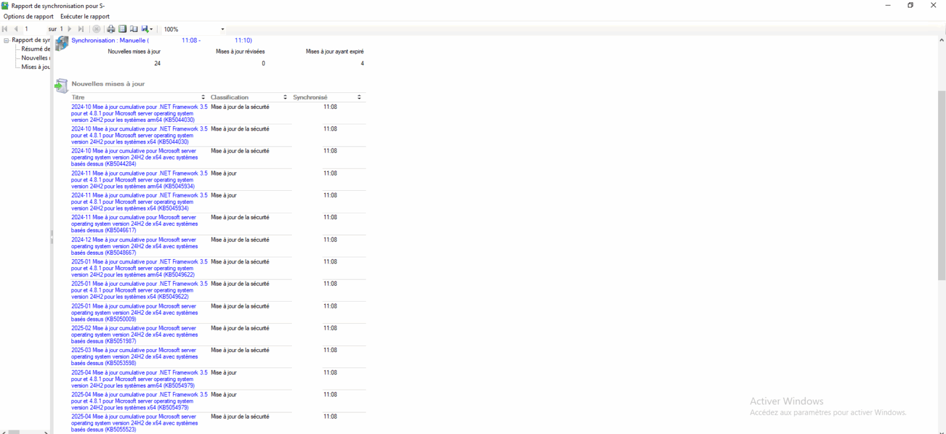
Task: Sort by the Classification column arrows
Action: coord(285,97)
